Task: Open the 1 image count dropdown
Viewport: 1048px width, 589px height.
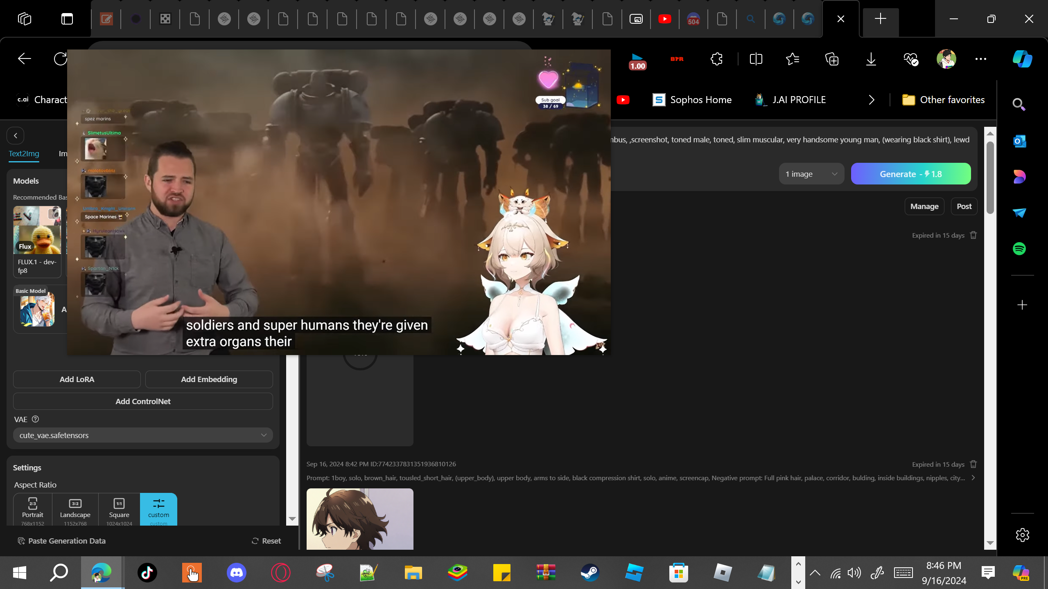Action: [811, 174]
